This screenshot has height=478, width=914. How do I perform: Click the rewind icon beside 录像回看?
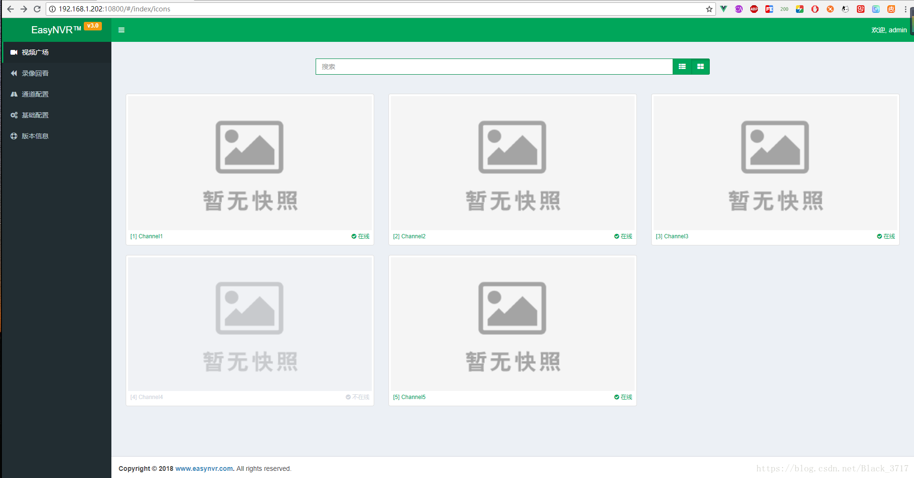14,73
